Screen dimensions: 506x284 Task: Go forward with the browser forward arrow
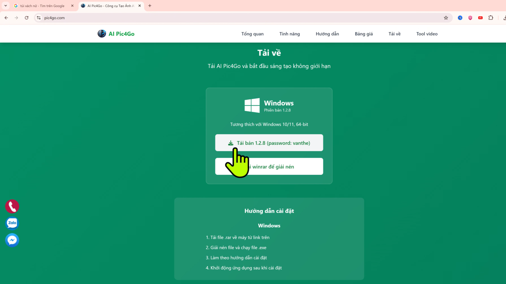[16, 18]
